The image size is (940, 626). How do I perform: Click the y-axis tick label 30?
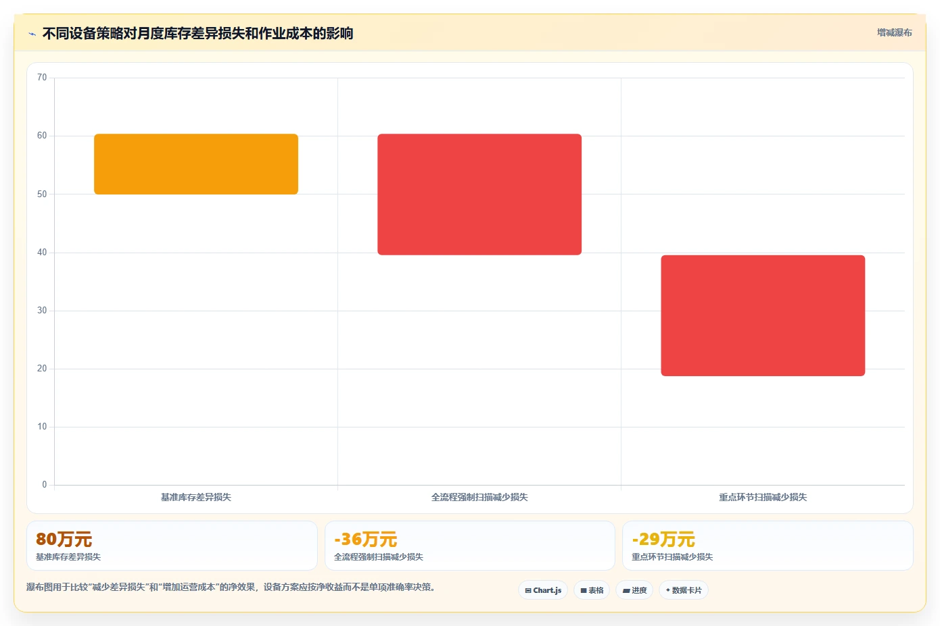click(x=42, y=311)
